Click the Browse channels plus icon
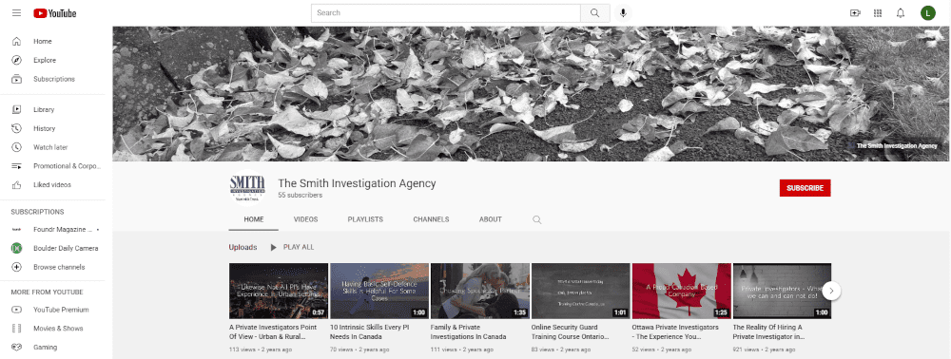Viewport: 951px width, 359px height. pyautogui.click(x=16, y=267)
